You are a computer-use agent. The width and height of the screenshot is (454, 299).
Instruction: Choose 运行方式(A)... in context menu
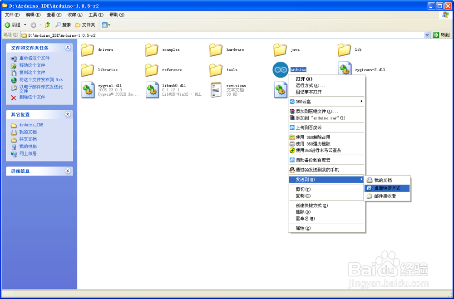tap(326, 86)
